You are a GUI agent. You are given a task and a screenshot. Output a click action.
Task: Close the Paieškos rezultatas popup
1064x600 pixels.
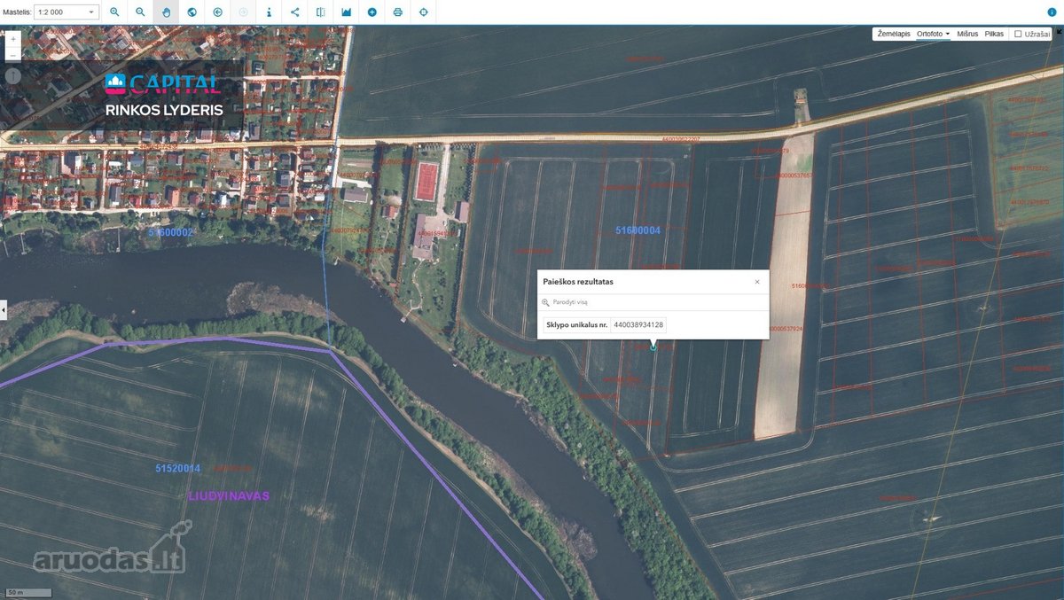click(x=757, y=282)
